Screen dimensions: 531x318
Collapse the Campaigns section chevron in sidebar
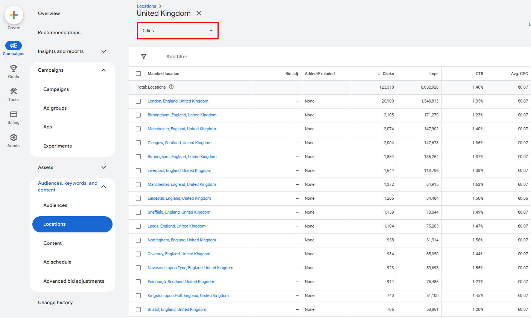tap(104, 70)
